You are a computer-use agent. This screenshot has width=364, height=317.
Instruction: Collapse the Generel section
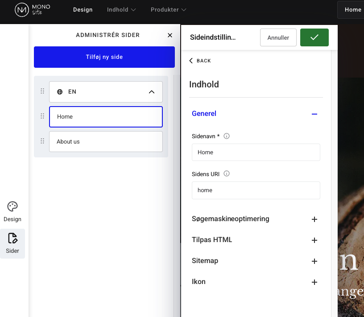(x=314, y=114)
